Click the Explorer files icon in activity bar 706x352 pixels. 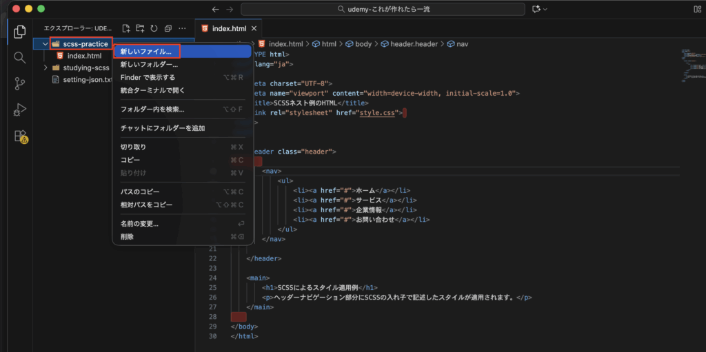click(x=20, y=32)
